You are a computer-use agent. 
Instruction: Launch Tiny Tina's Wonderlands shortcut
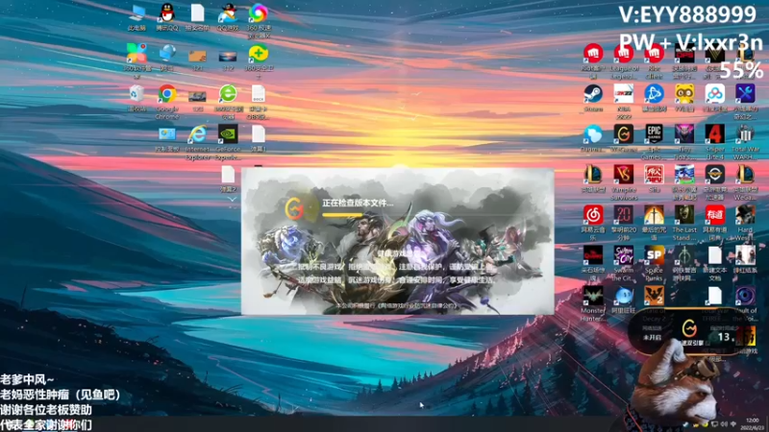click(x=684, y=133)
